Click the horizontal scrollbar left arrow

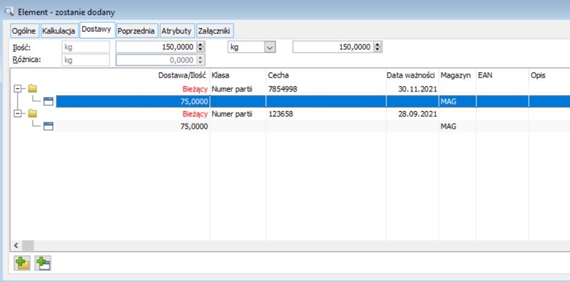(x=16, y=245)
